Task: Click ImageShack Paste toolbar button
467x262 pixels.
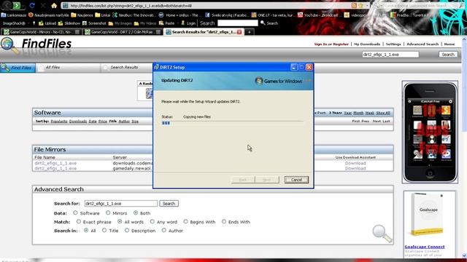Action: pos(167,23)
